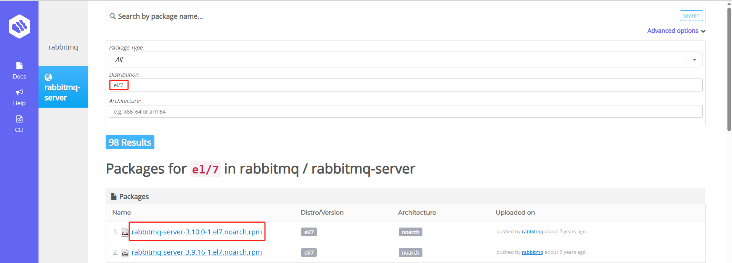The height and width of the screenshot is (263, 732).
Task: Open rabbitmq uploader link in the 3.10.0 row
Action: click(x=532, y=232)
